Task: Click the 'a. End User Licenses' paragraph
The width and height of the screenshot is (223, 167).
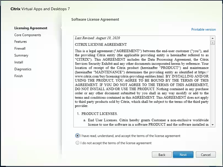Action: (x=146, y=122)
